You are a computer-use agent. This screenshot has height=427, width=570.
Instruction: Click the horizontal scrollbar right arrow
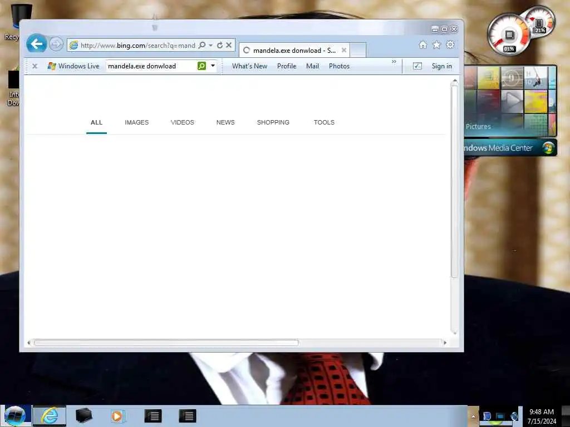pyautogui.click(x=445, y=342)
